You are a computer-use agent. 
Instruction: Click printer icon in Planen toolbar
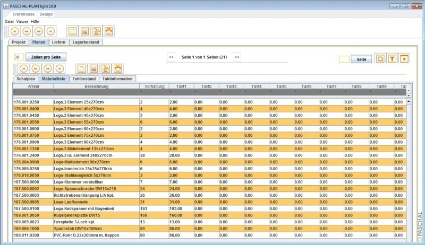coord(117,69)
